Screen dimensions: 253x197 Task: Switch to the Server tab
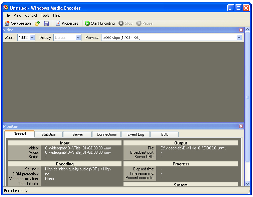coord(78,134)
